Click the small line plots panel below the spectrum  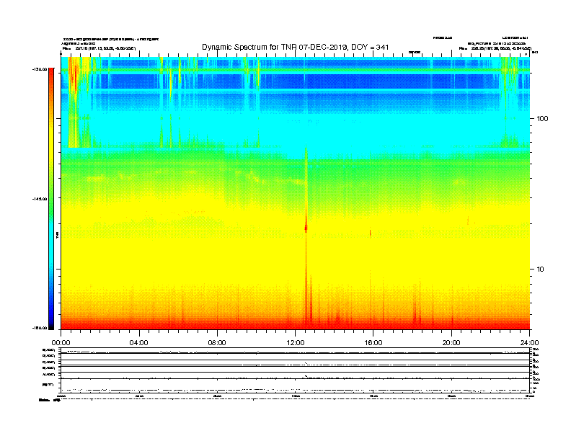[x=296, y=371]
